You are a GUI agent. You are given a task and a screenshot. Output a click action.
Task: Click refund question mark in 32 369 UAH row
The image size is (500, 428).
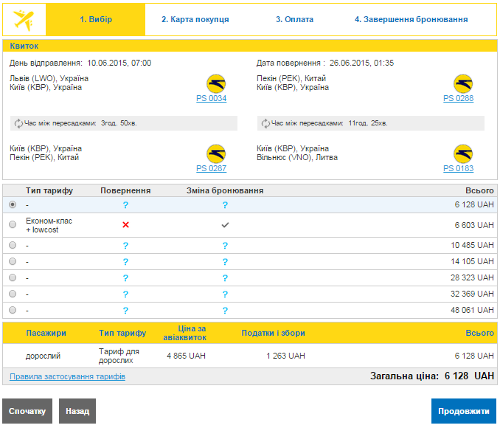tap(125, 294)
